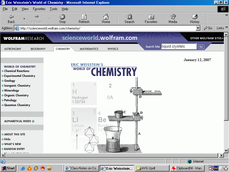
Task: Click into the Search Site text field
Action: 179,46
